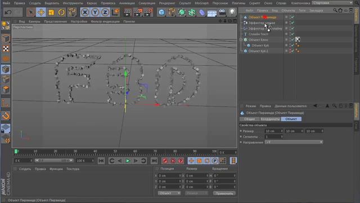Click the position X 0 cm field
This screenshot has width=360, height=203.
point(169,175)
